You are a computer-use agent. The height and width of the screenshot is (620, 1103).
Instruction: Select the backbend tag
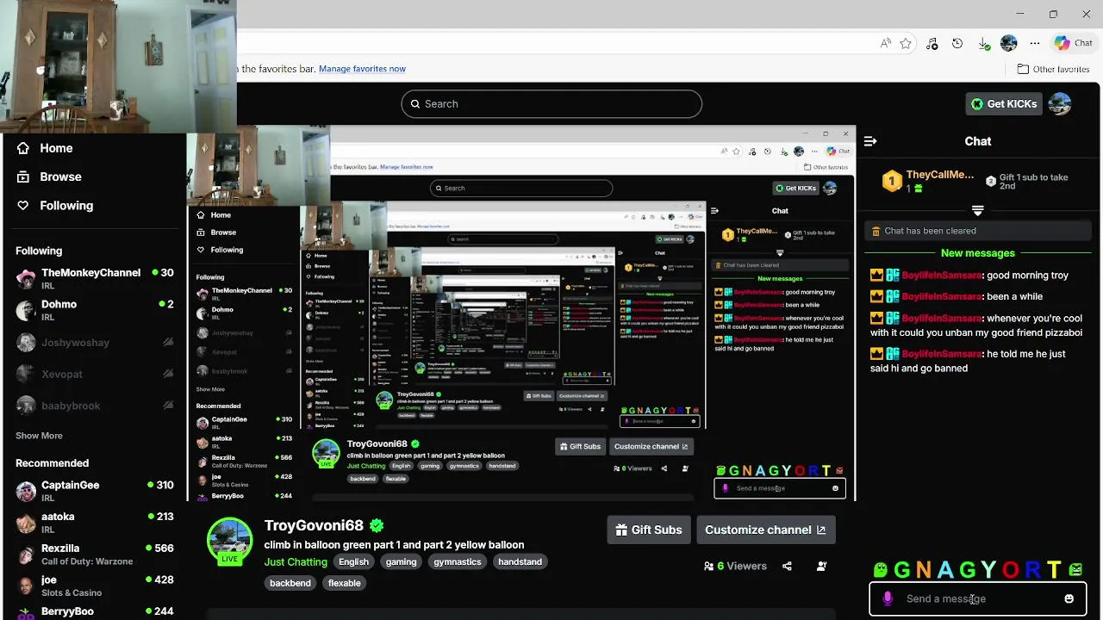tap(290, 583)
